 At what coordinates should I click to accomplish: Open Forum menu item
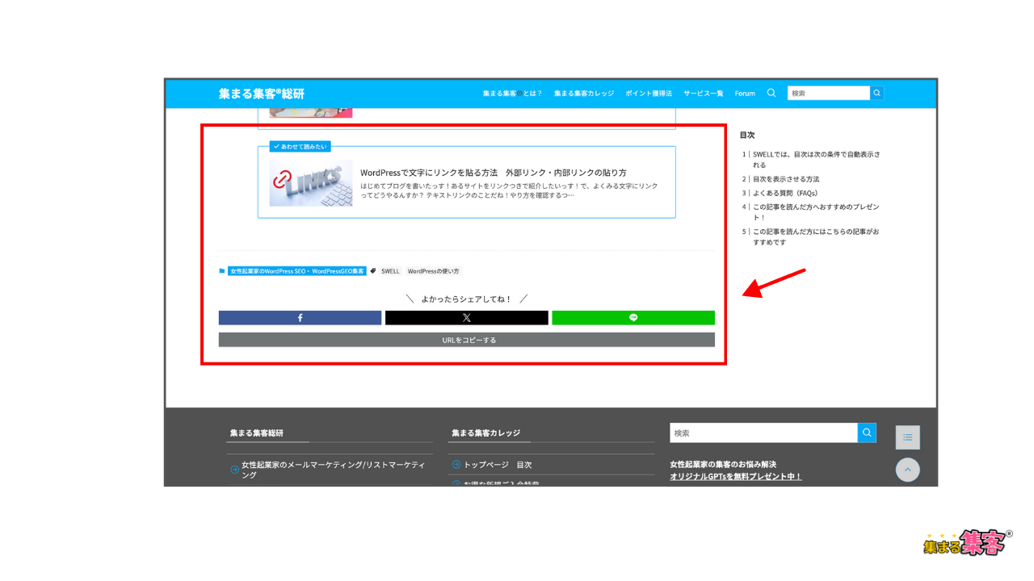pos(745,94)
